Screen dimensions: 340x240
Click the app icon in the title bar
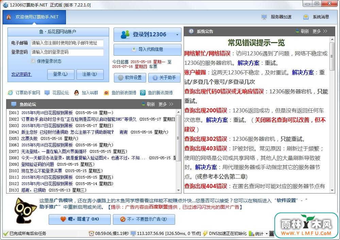tap(5, 4)
